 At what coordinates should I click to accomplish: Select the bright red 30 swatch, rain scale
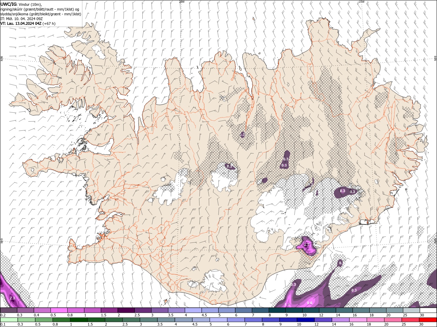(x=428, y=320)
